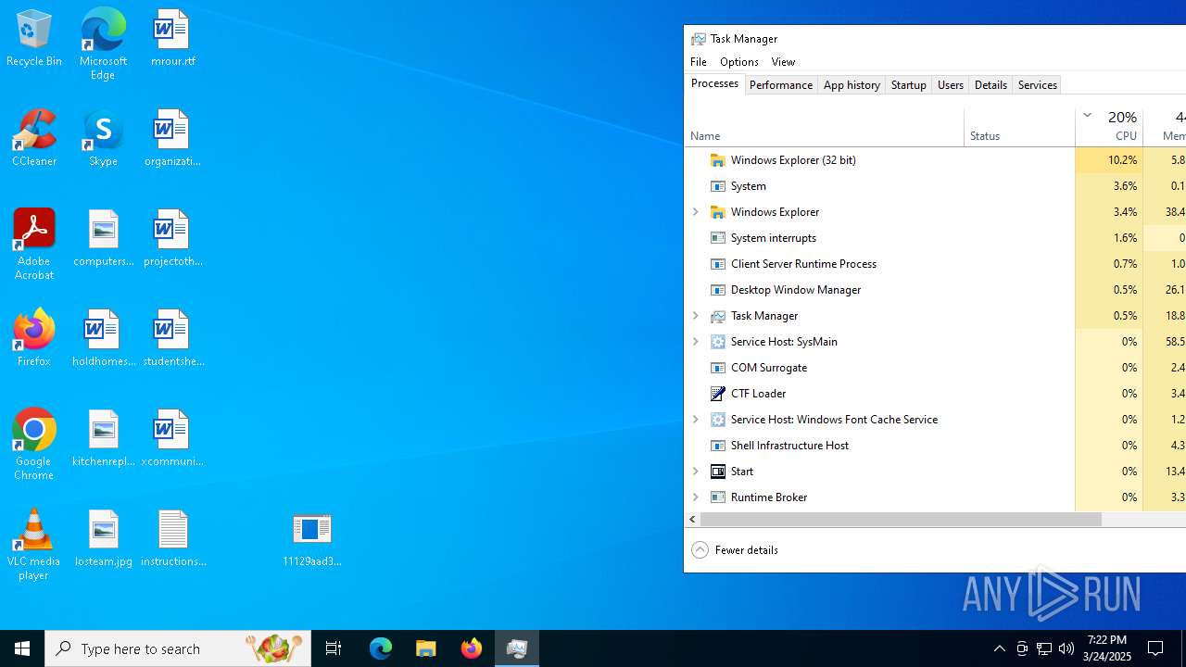Click the horizontal scrollbar in Task Manager
The height and width of the screenshot is (667, 1186).
pos(901,520)
